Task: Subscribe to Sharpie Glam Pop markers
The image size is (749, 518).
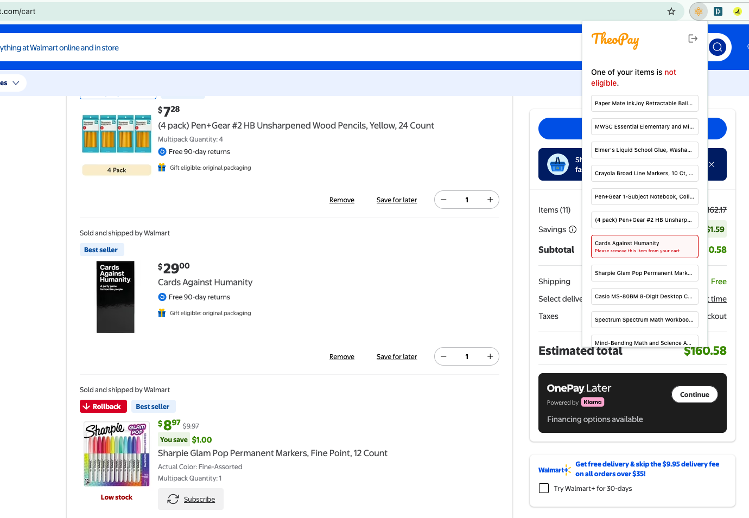Action: 191,499
